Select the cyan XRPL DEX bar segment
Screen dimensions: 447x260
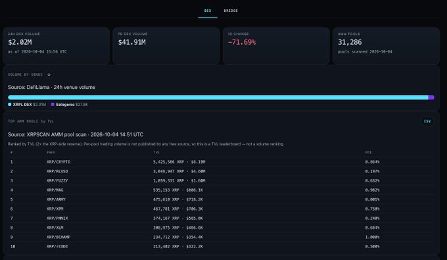point(218,97)
